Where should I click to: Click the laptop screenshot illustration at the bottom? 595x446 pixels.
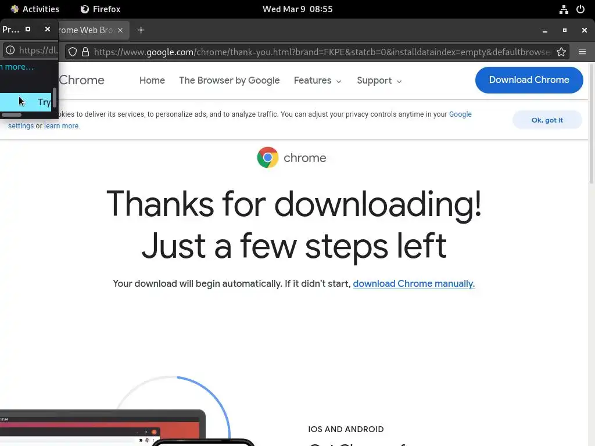(x=102, y=428)
